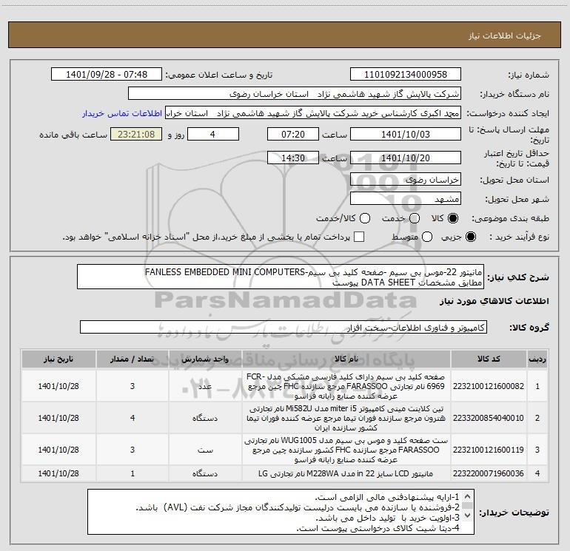Select the خدمت radio button
Viewport: 570px width, 551px height.
[415, 218]
